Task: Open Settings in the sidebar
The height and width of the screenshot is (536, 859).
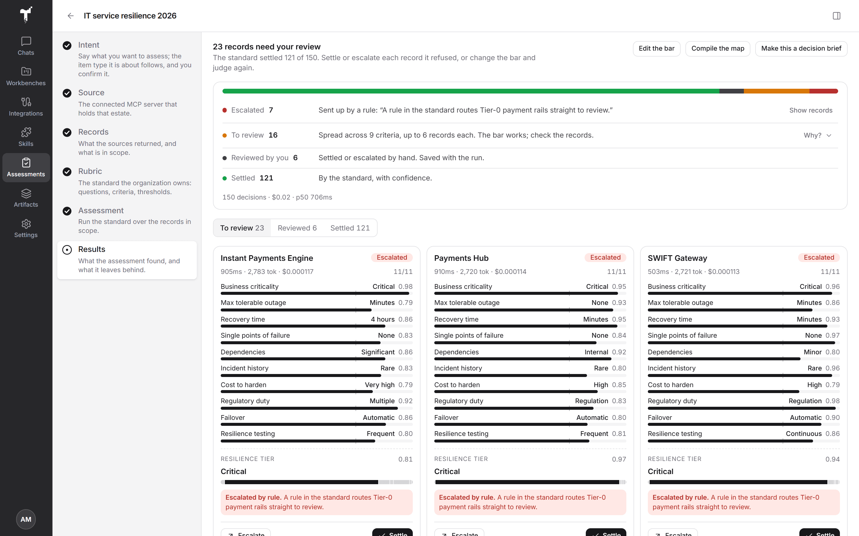Action: coord(26,228)
